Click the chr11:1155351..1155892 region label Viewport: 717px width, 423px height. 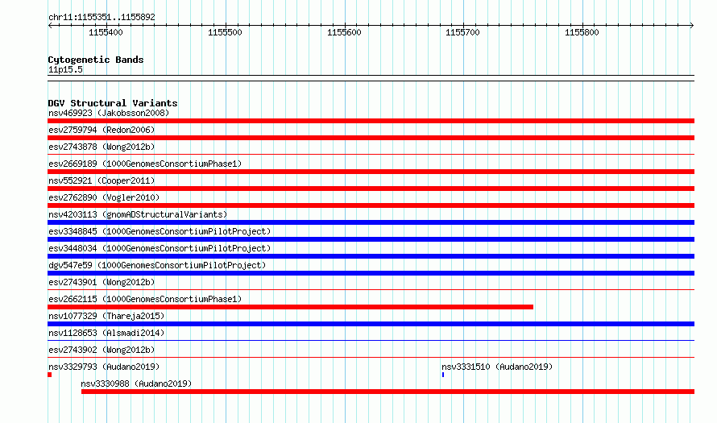click(102, 17)
